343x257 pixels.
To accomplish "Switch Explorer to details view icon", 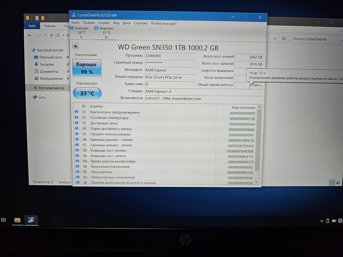I will click(x=332, y=183).
